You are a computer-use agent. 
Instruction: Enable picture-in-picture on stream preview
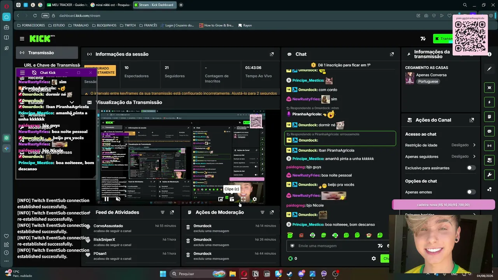click(221, 199)
